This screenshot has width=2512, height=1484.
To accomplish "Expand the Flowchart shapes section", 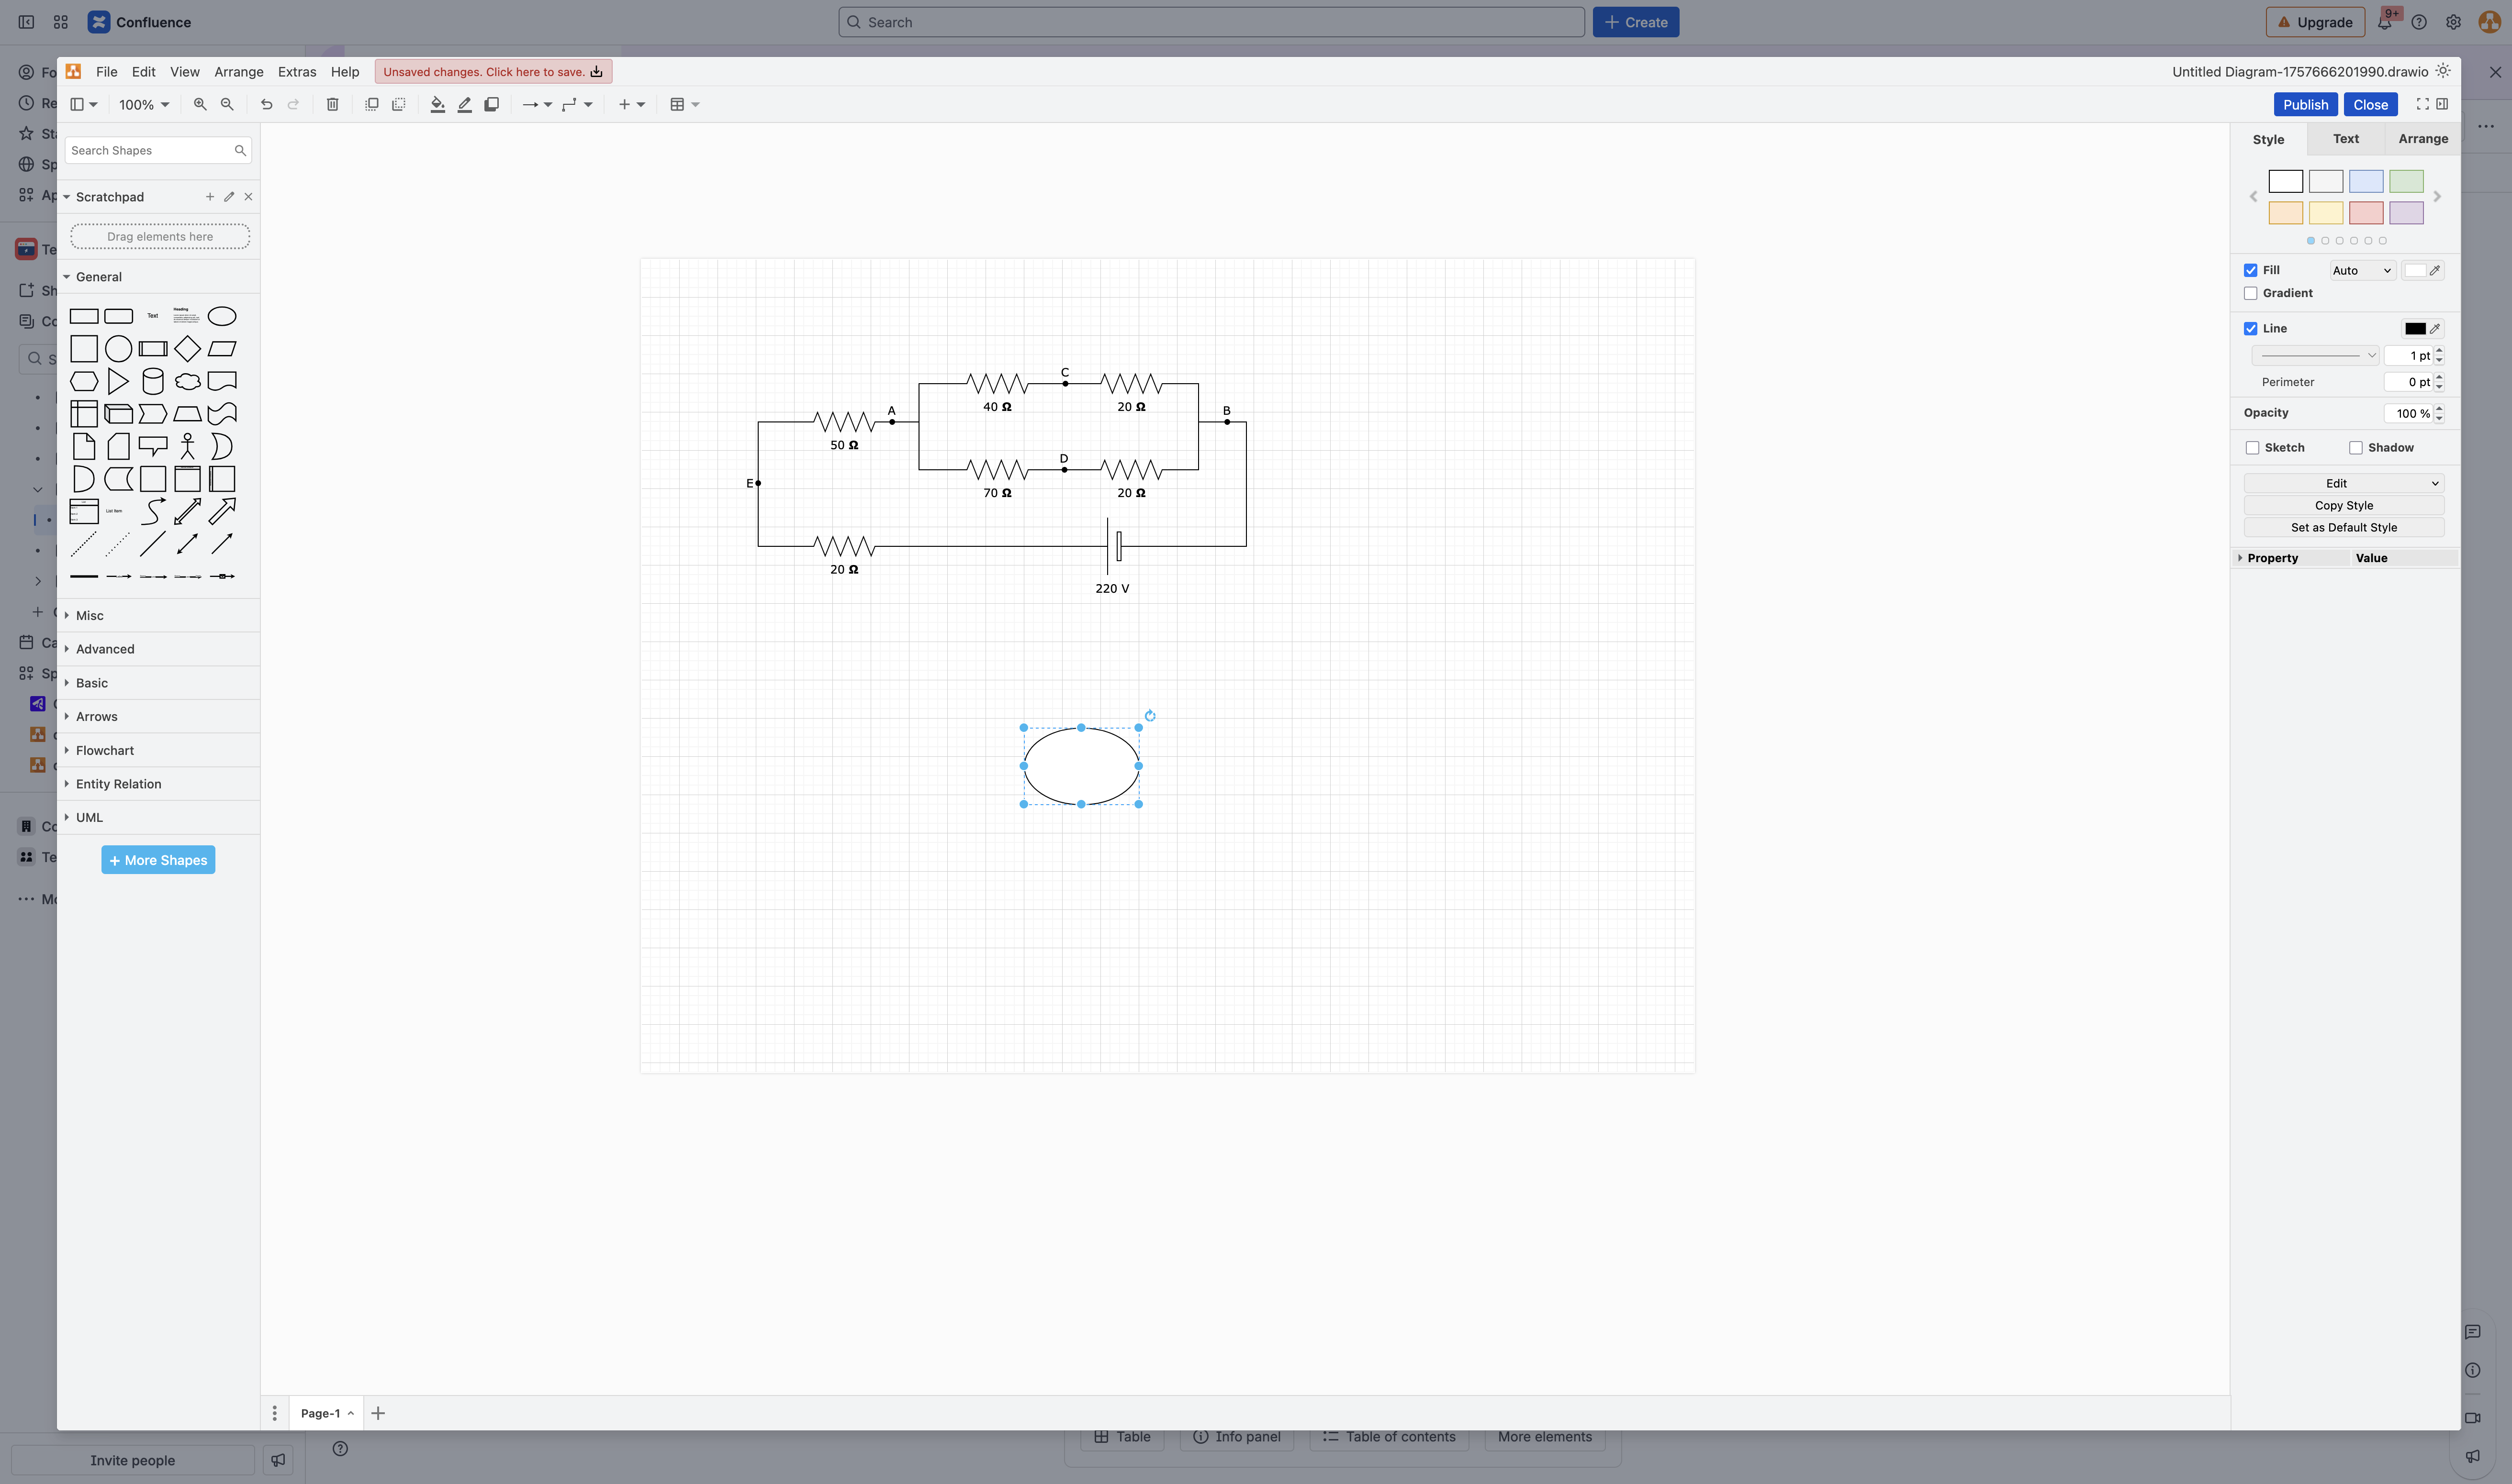I will [x=104, y=750].
